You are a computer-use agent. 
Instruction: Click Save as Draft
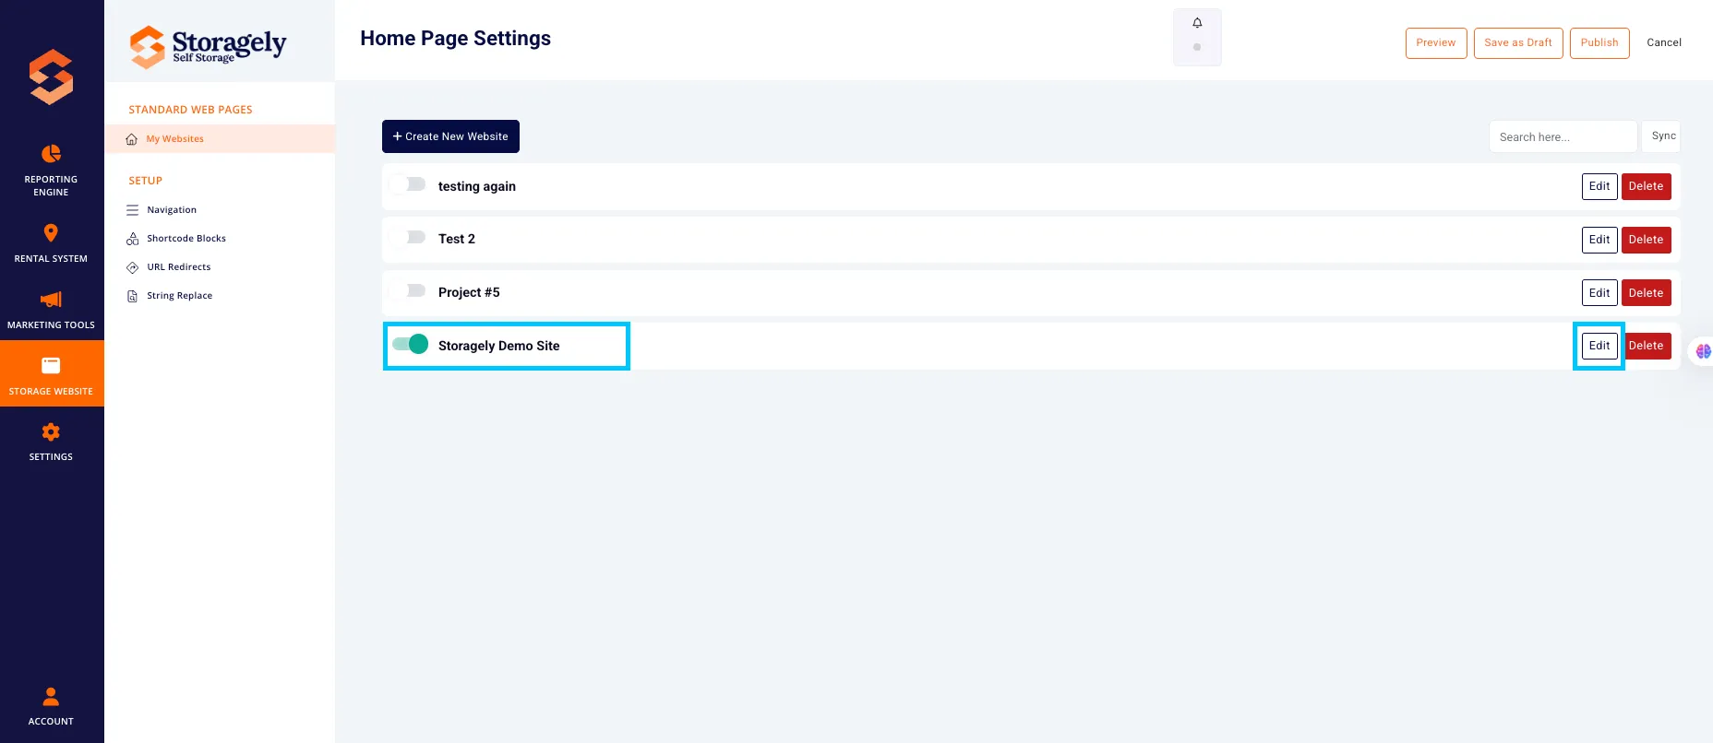click(x=1518, y=43)
